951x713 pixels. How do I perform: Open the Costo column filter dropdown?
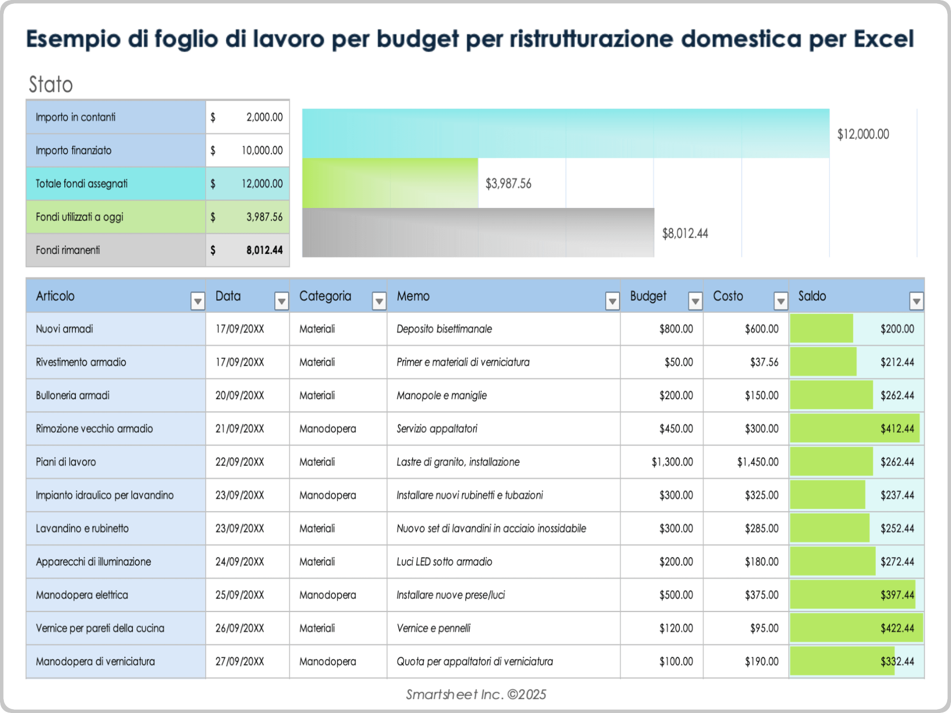coord(781,301)
